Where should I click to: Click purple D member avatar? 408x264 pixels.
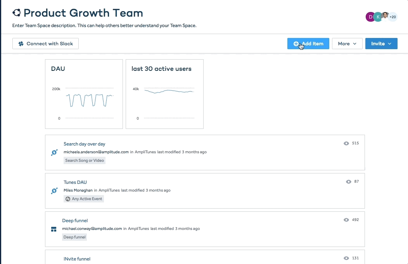pos(370,17)
